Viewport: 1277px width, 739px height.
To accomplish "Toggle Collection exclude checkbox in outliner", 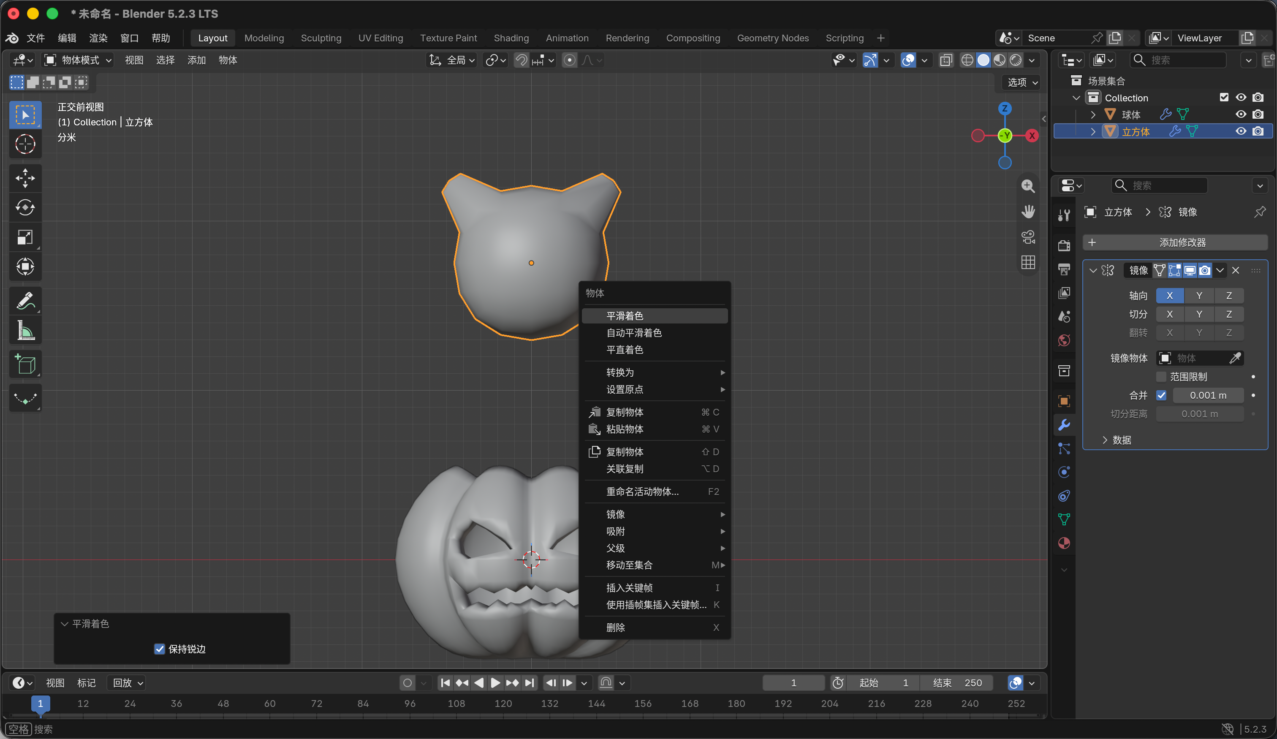I will point(1224,97).
